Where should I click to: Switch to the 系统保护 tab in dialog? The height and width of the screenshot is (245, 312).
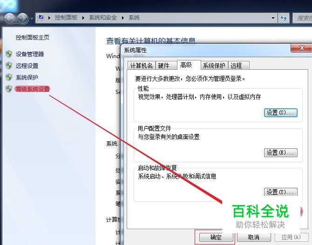click(x=214, y=66)
